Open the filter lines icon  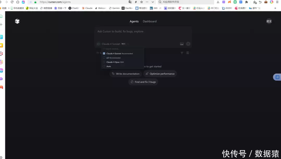click(182, 53)
